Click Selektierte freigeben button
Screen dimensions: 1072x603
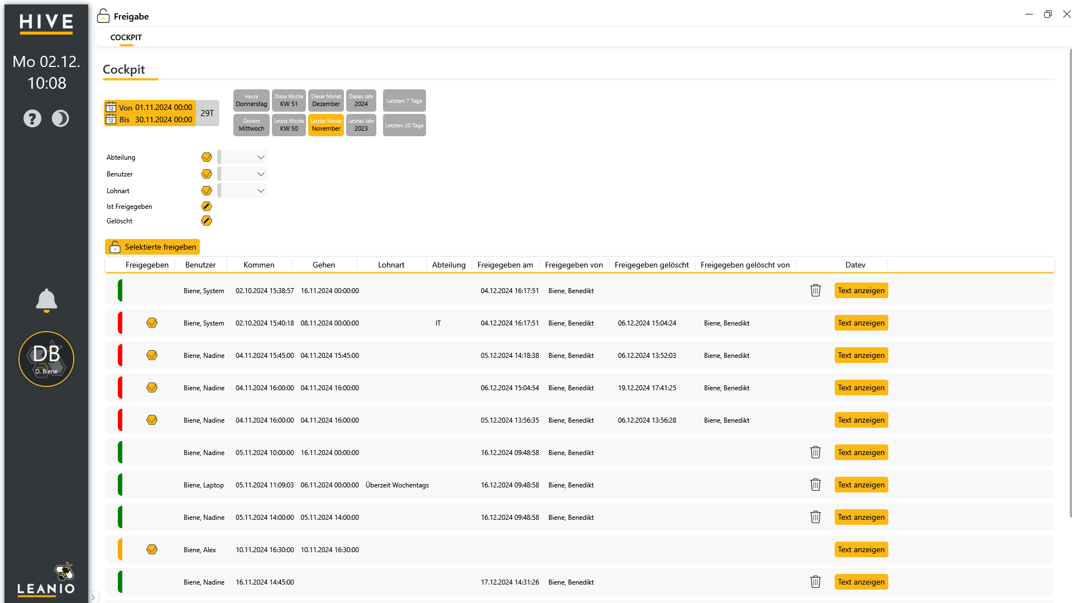(152, 247)
